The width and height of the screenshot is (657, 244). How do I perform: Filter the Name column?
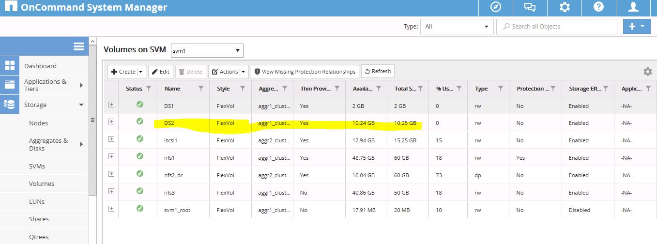tap(201, 89)
